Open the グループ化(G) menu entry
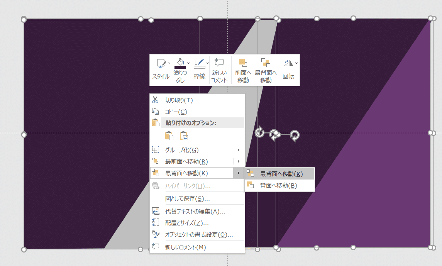This screenshot has height=266, width=442. [x=197, y=150]
